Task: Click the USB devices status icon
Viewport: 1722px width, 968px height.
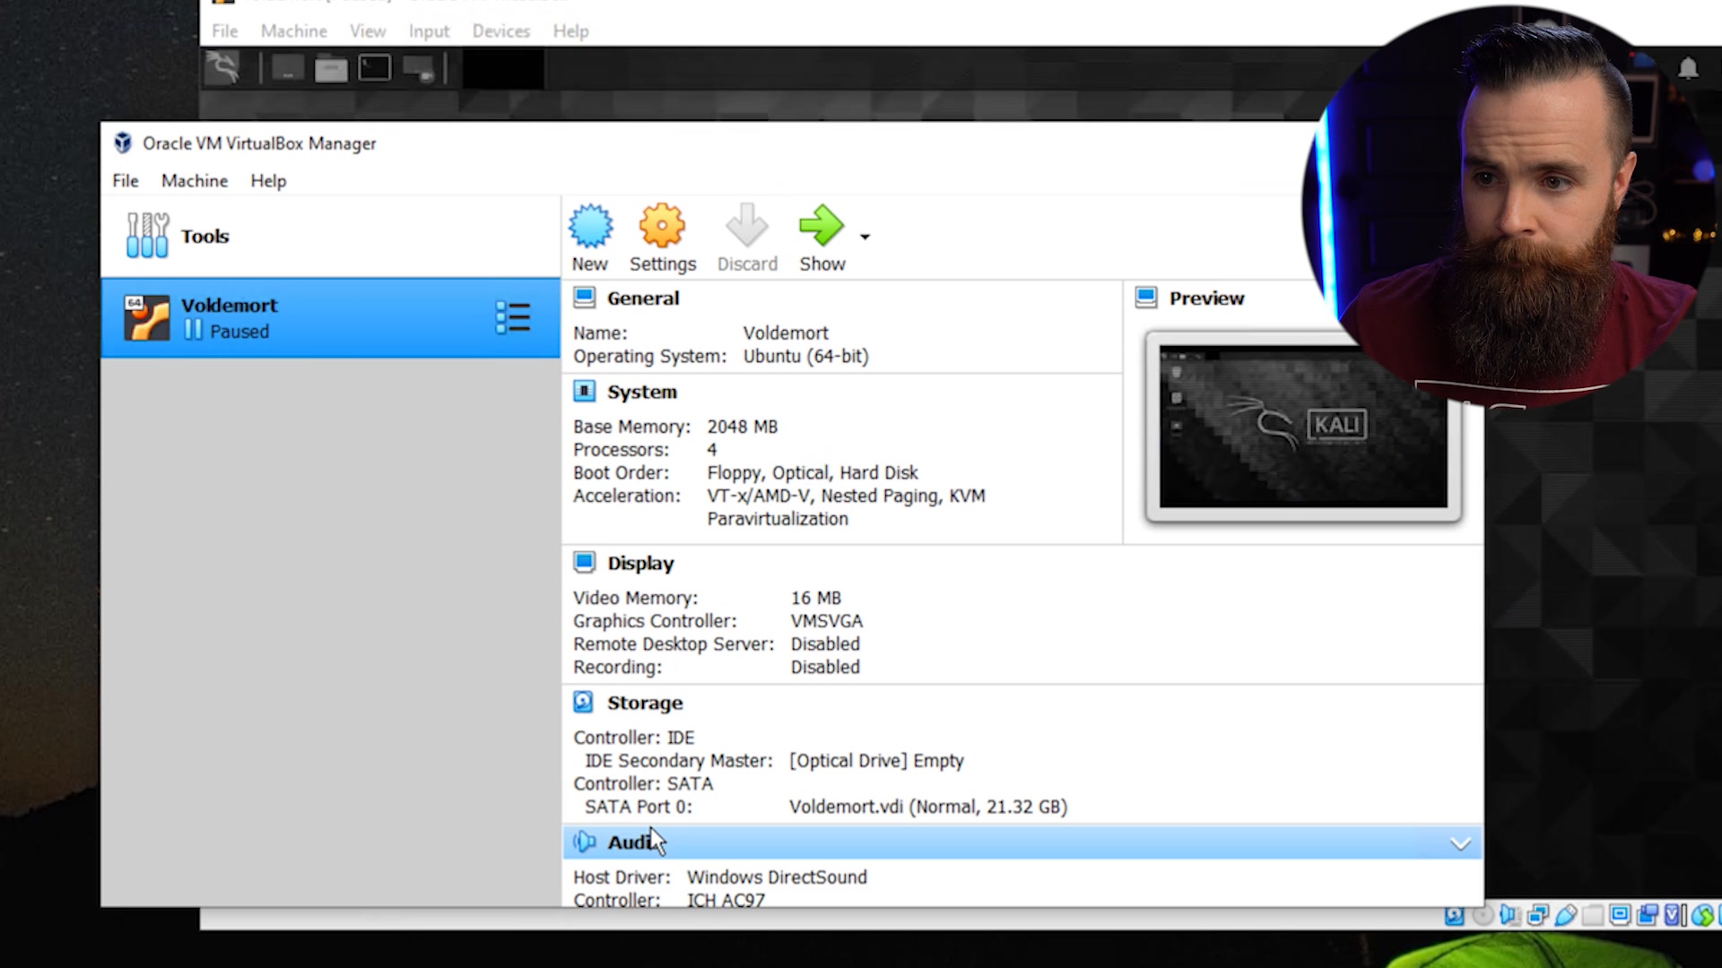Action: (1565, 915)
